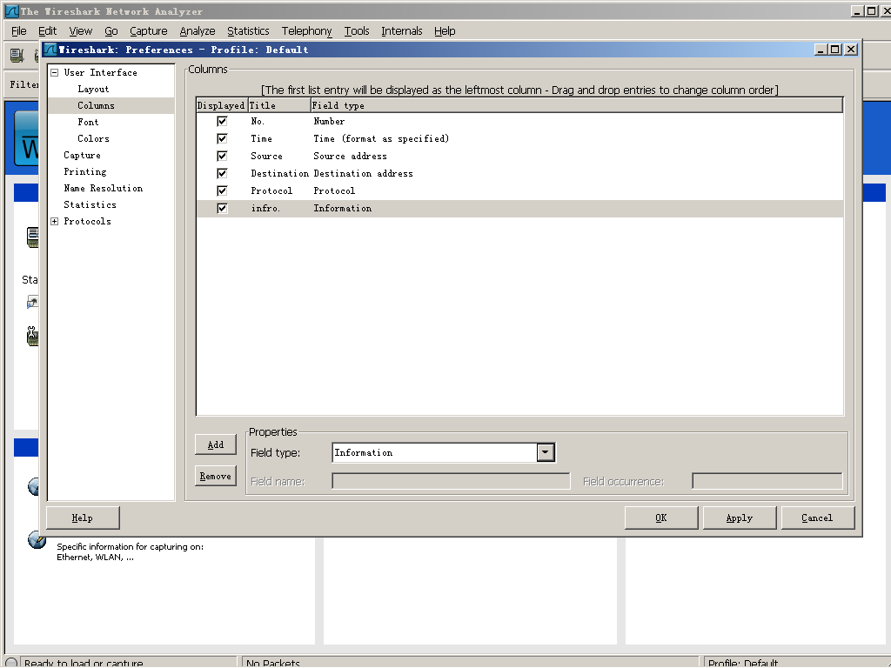Screen dimensions: 891x668
Task: Select Name Resolution in the preferences tree
Action: (x=103, y=188)
